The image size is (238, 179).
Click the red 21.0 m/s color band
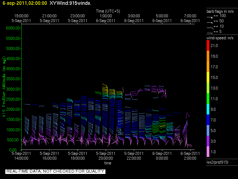pyautogui.click(x=208, y=45)
